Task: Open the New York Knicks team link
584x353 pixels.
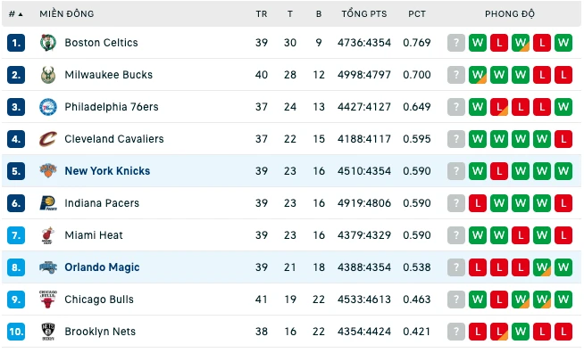Action: click(x=107, y=171)
